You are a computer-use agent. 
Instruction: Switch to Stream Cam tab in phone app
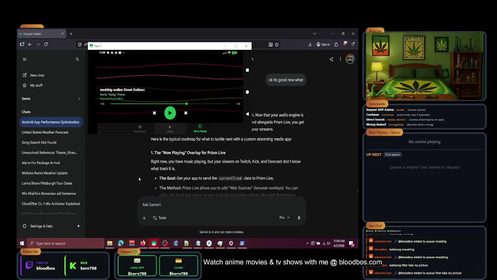tap(140, 129)
